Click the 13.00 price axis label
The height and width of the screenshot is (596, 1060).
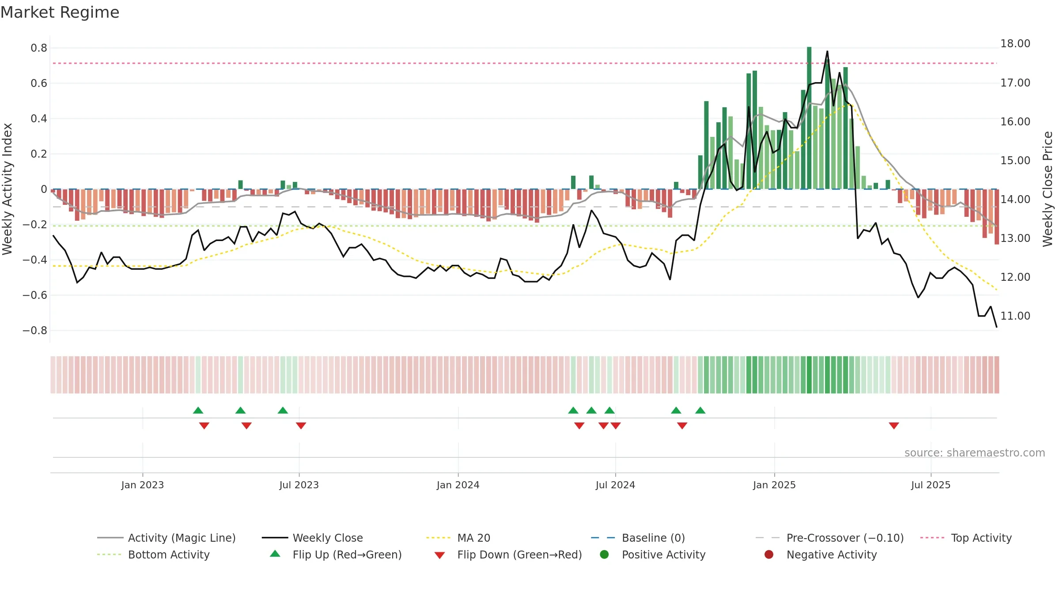[x=1015, y=238]
